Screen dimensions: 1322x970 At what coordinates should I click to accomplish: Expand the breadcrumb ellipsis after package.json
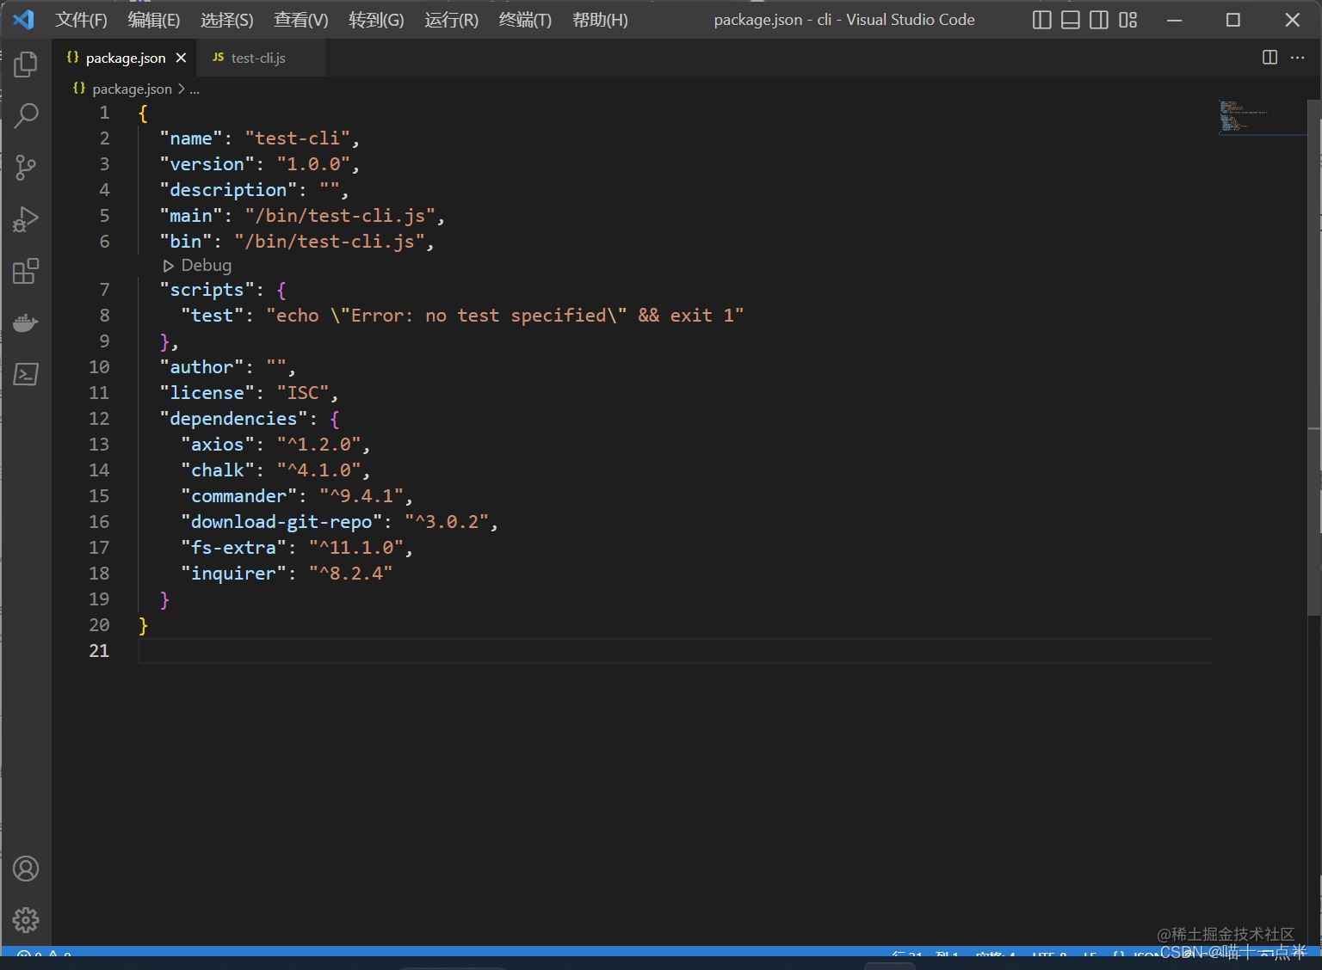[x=195, y=89]
